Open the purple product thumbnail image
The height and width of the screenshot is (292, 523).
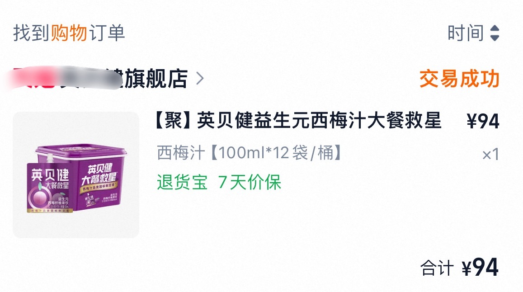point(76,175)
